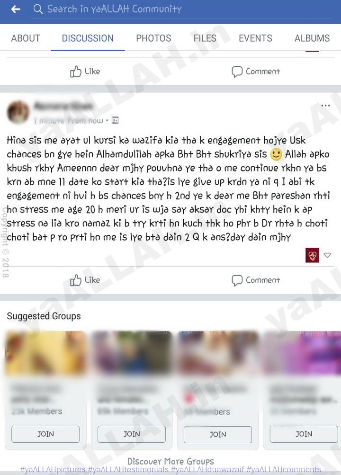Click Discover More Groups link
This screenshot has width=341, height=475.
pyautogui.click(x=170, y=461)
